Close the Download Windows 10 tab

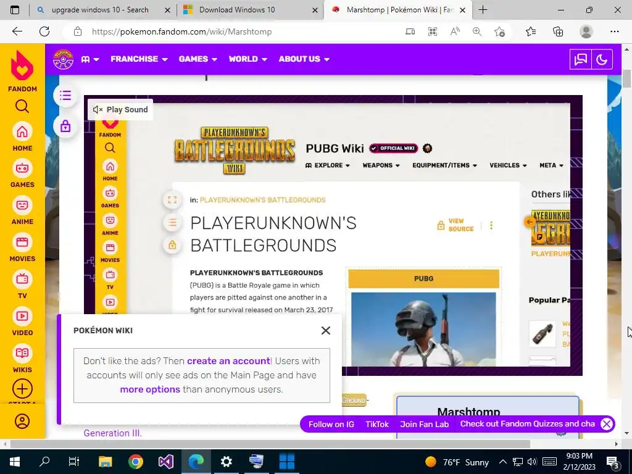(315, 10)
